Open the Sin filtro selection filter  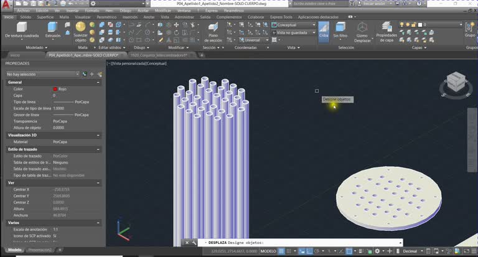pyautogui.click(x=340, y=30)
